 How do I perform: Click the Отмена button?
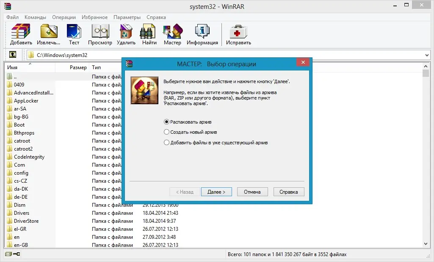[252, 192]
